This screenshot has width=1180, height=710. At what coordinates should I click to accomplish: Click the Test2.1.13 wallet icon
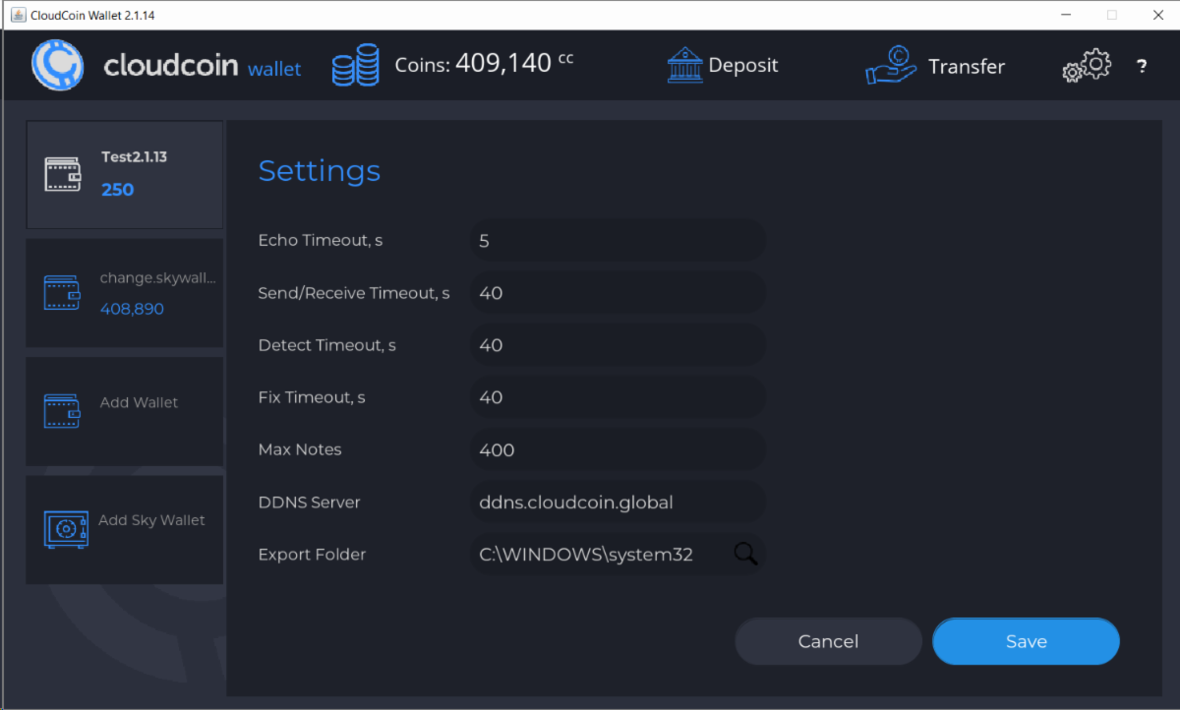point(63,175)
